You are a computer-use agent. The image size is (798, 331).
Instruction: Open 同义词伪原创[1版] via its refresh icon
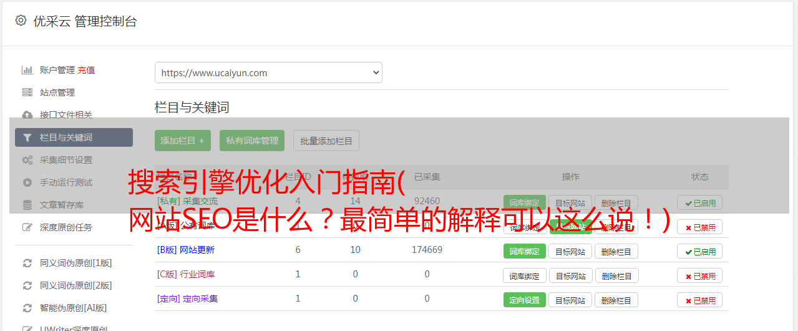click(27, 263)
